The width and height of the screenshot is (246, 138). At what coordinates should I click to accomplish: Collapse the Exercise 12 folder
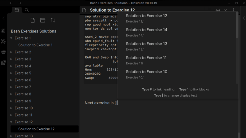coord(11,122)
